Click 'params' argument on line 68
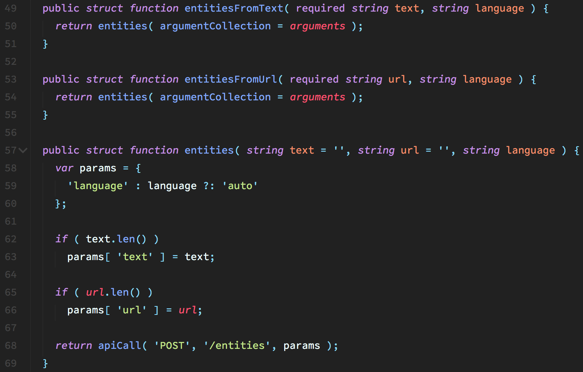The width and height of the screenshot is (583, 372). tap(302, 345)
